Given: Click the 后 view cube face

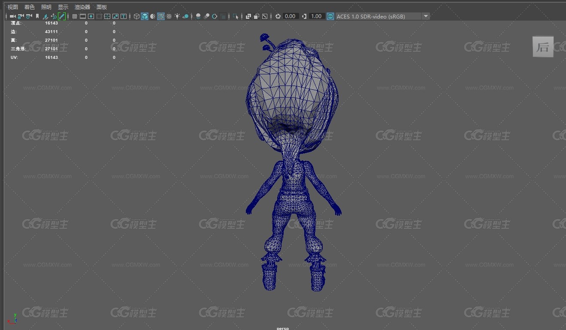Looking at the screenshot, I should pos(543,47).
